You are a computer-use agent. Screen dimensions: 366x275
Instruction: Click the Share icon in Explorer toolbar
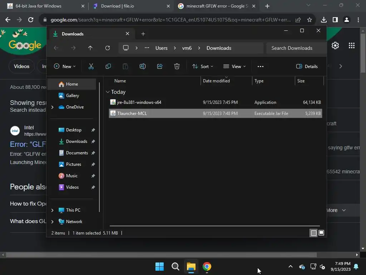pyautogui.click(x=160, y=66)
